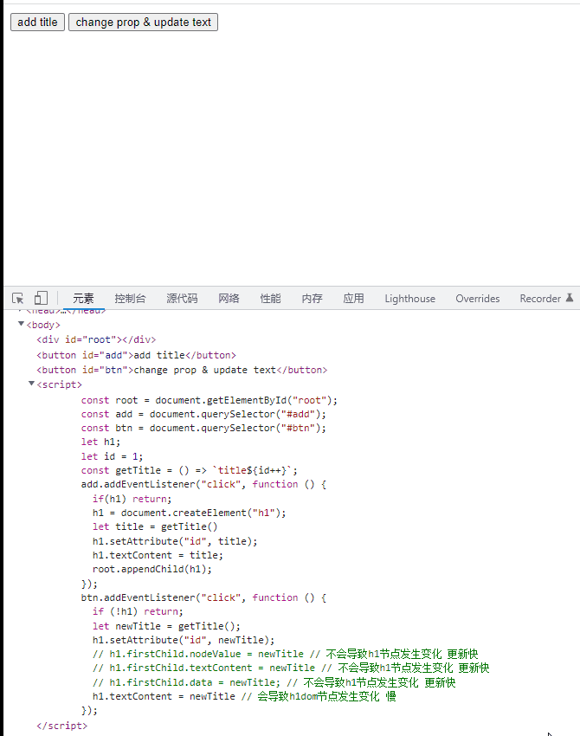Screen dimensions: 580x736
Task: Select the closing </script> tag row
Action: 62,726
